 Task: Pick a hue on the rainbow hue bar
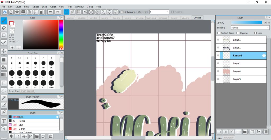(x=61, y=35)
